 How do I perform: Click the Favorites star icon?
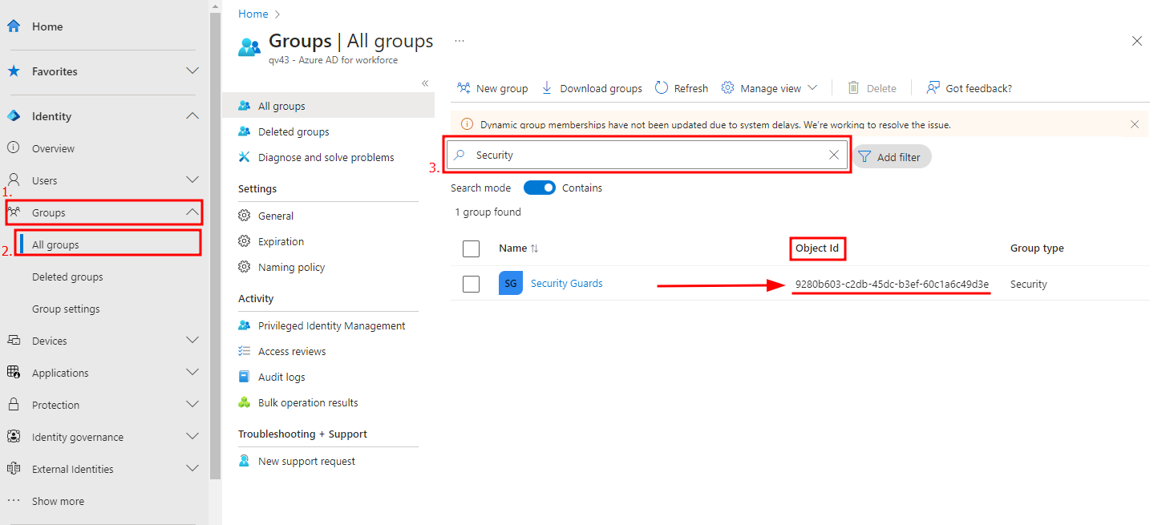tap(14, 71)
